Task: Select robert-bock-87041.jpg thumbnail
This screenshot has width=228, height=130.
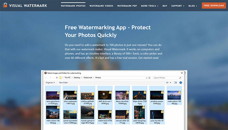Action: [x=105, y=115]
